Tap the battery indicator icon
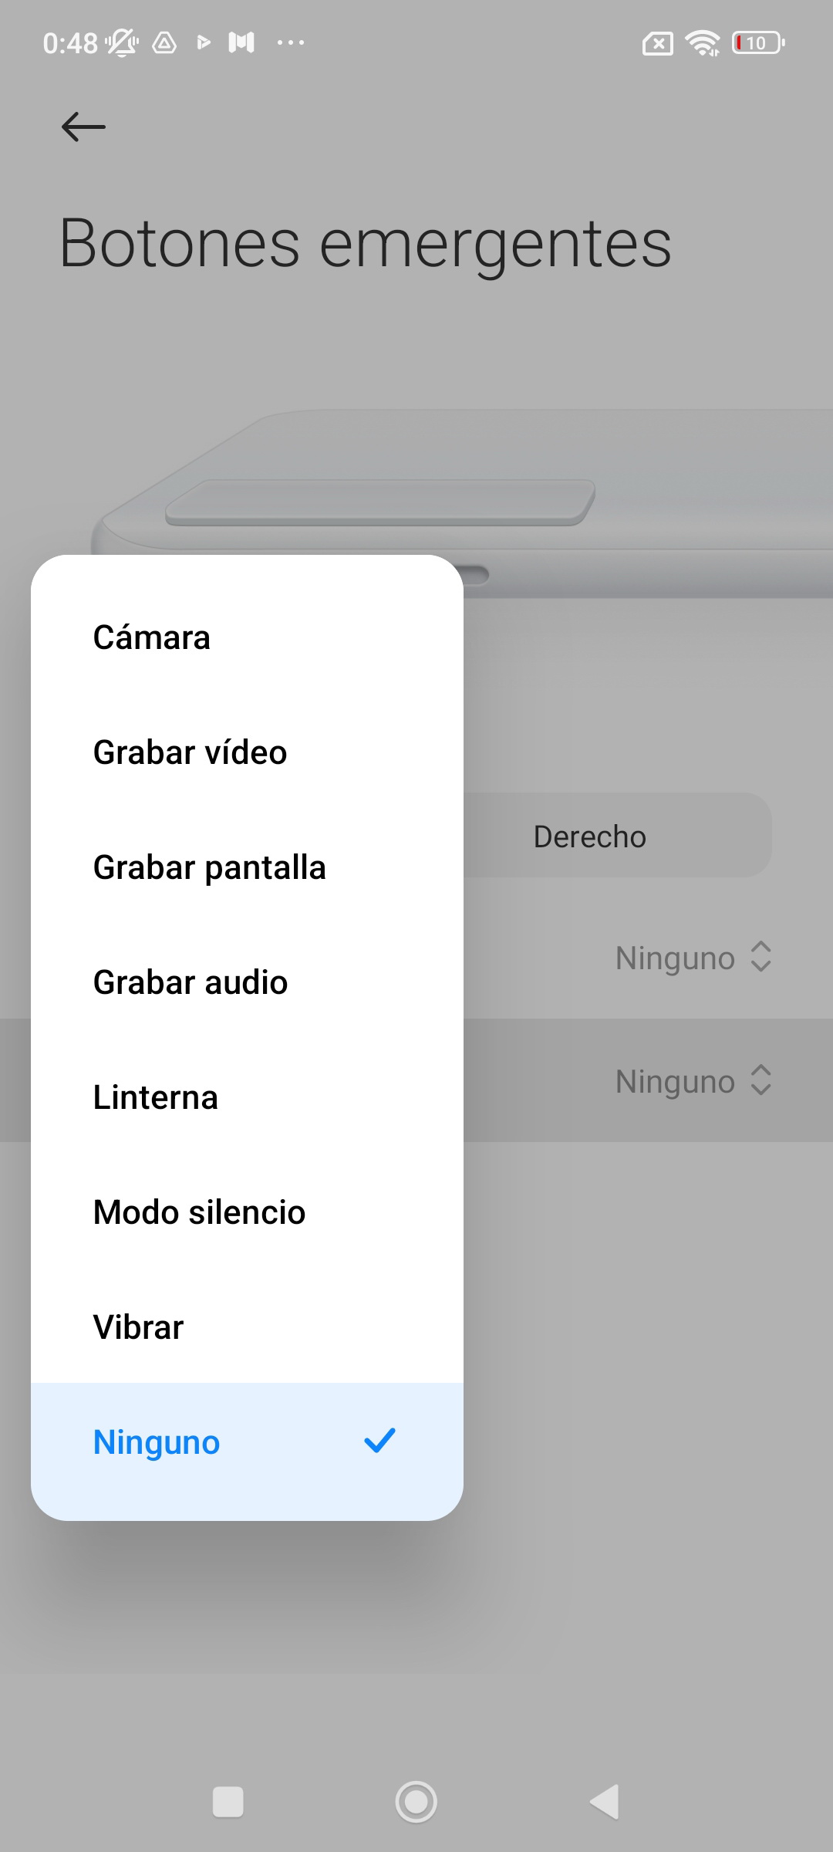 (x=758, y=42)
